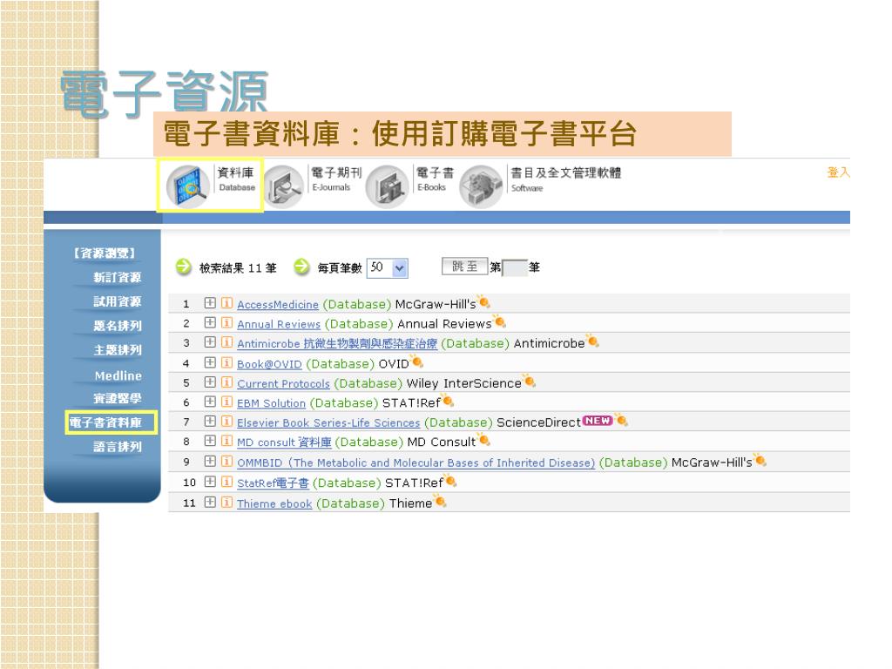The height and width of the screenshot is (669, 892).
Task: Open the AccessMedicine link
Action: point(278,305)
